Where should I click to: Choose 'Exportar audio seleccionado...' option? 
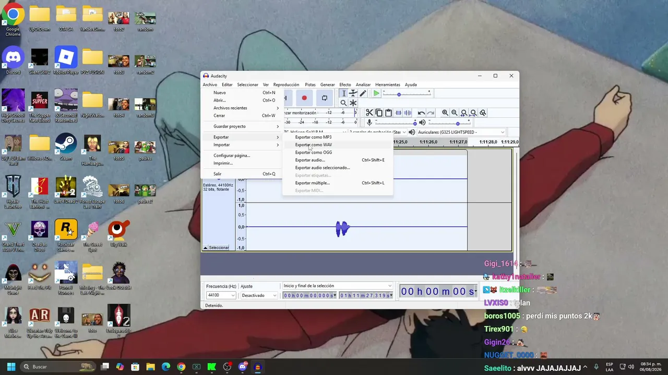point(338,168)
